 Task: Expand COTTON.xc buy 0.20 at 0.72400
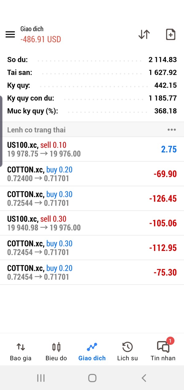[x=92, y=174]
